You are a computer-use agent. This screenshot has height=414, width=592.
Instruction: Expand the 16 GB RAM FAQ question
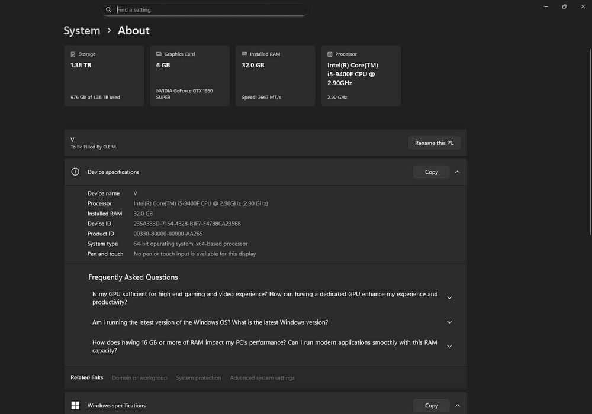tap(449, 346)
